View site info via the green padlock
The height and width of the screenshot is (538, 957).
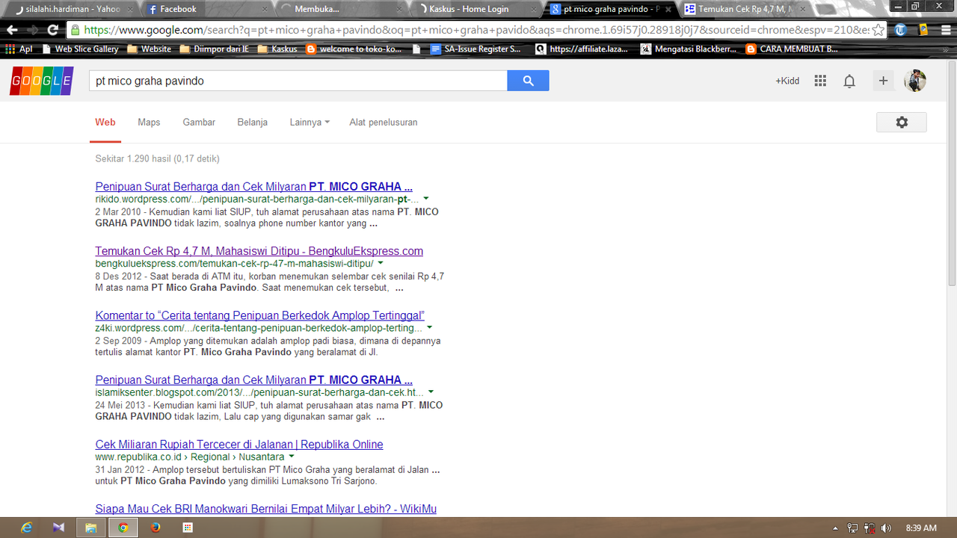click(75, 30)
